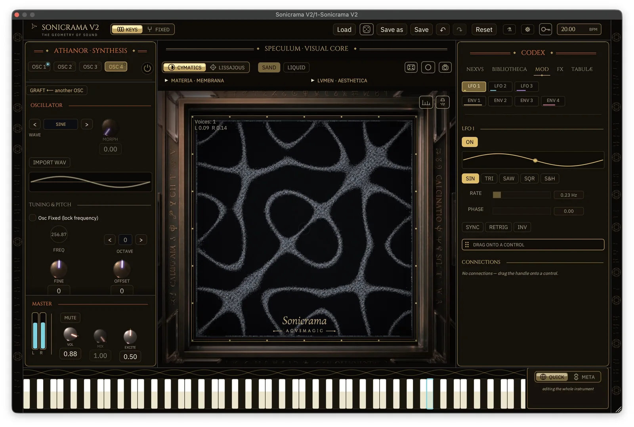Open settings via the gear icon
This screenshot has height=427, width=634.
527,29
